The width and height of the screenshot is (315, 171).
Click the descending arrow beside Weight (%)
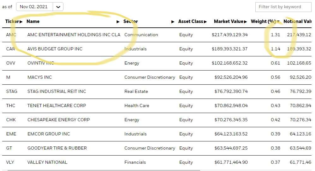(x=278, y=22)
